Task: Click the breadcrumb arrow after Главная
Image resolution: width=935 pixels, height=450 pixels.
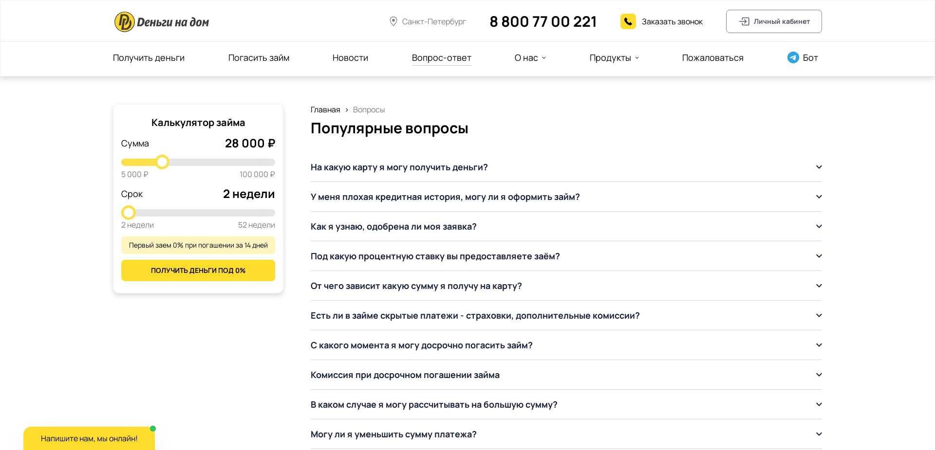Action: [346, 110]
